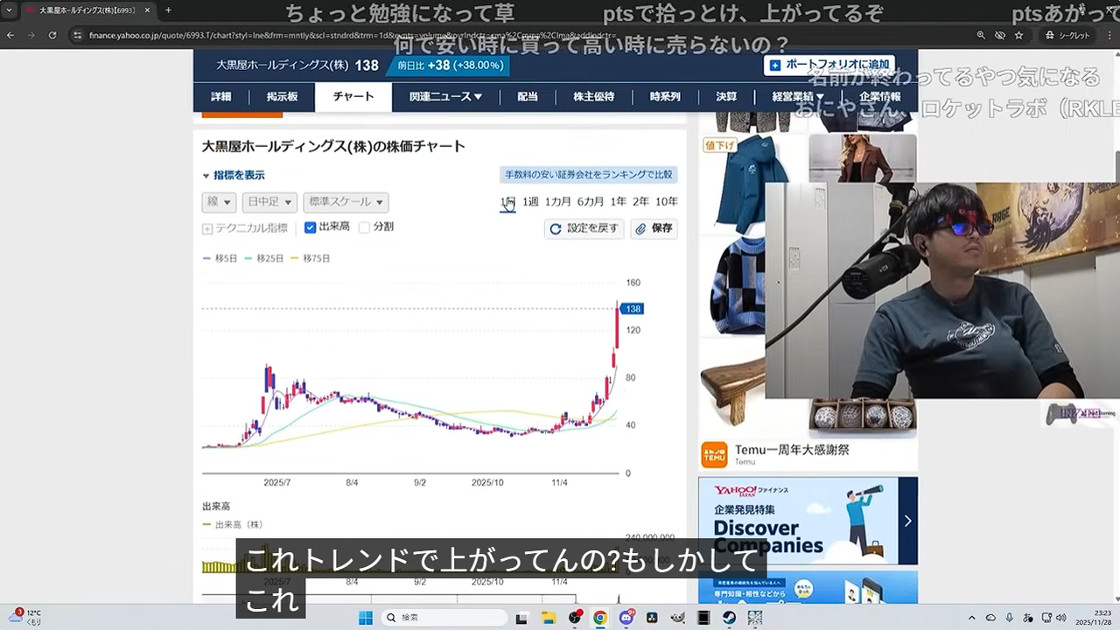Advance the Discover Companies banner arrow
The width and height of the screenshot is (1120, 630).
(907, 521)
